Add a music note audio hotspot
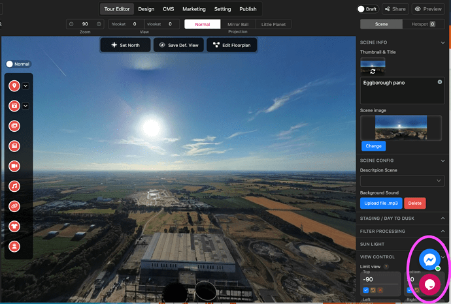Viewport: 451px width, 304px height. (14, 186)
